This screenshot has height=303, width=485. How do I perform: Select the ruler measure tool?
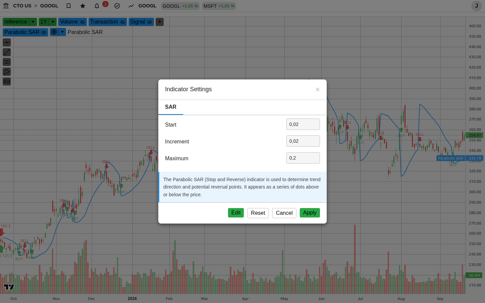(7, 81)
